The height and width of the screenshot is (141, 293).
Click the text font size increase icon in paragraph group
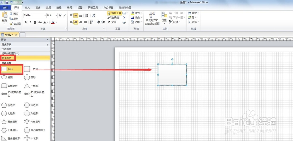94,15
